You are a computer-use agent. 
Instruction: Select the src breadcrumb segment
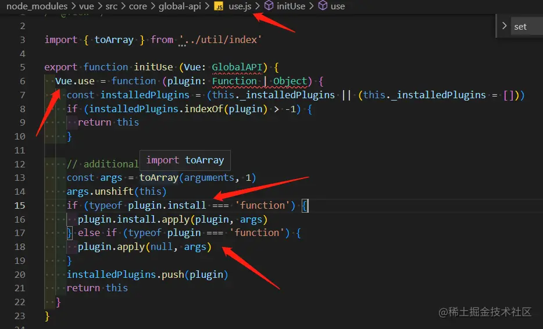(112, 6)
